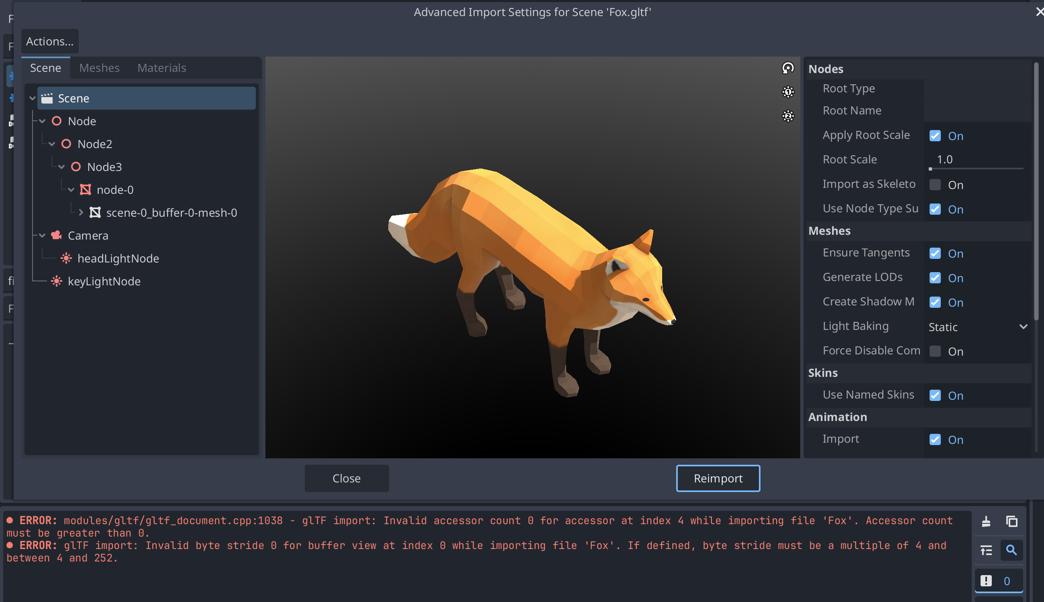1044x602 pixels.
Task: Click the clear output brush icon
Action: [986, 521]
